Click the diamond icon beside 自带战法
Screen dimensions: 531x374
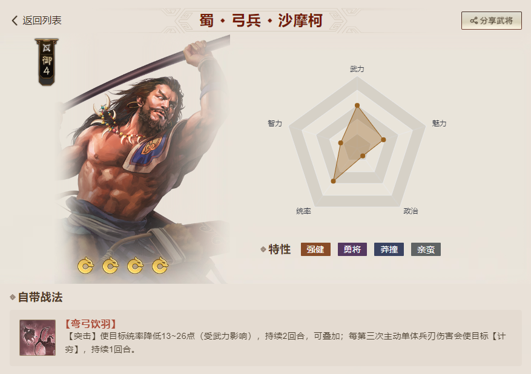click(13, 297)
